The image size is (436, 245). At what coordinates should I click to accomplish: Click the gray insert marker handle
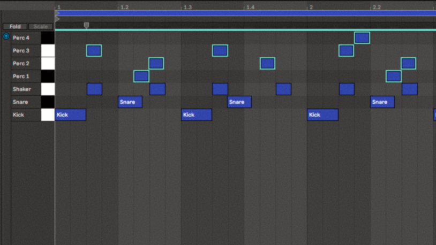point(86,26)
